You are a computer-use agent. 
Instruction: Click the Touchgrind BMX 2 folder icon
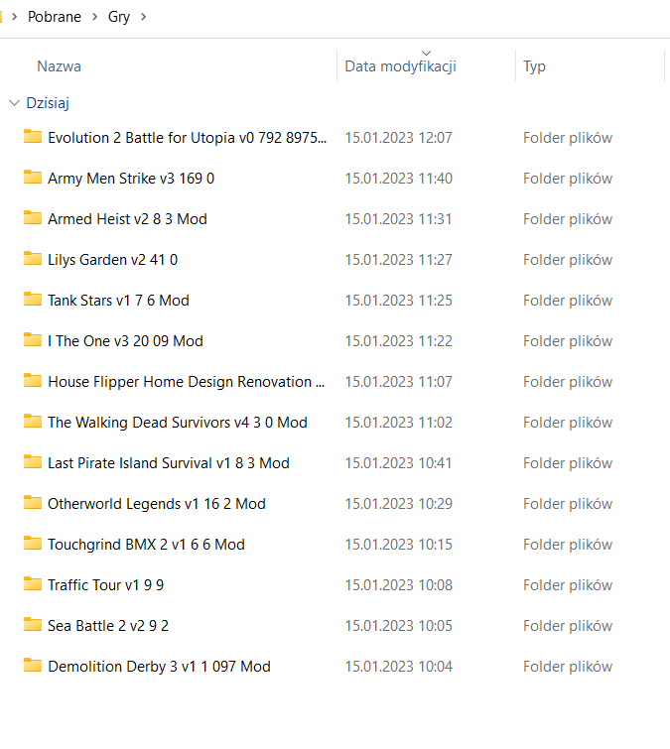pos(33,543)
